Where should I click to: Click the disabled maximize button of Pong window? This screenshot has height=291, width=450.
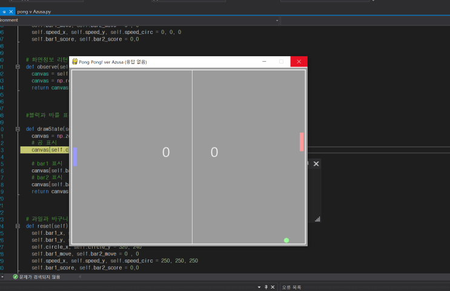pyautogui.click(x=281, y=62)
